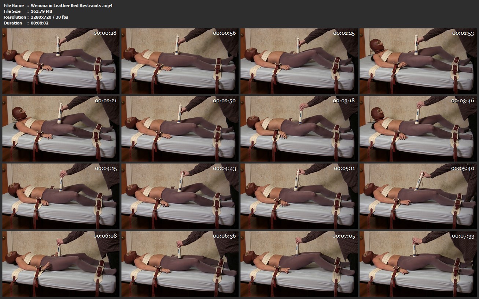
Task: Open the frame stamped 00:04:43
Action: 180,196
